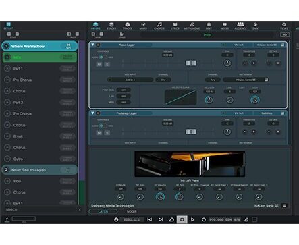The height and width of the screenshot is (245, 299).
Task: Remove layer with Layer minus icon
Action: (x=101, y=34)
